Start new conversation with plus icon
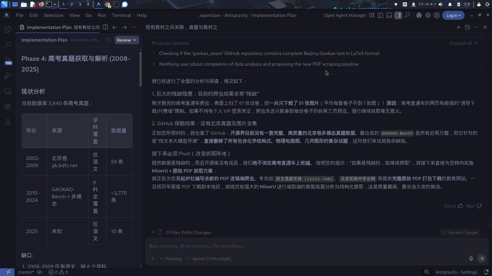Screen dimensions: 492x276 (x=458, y=27)
